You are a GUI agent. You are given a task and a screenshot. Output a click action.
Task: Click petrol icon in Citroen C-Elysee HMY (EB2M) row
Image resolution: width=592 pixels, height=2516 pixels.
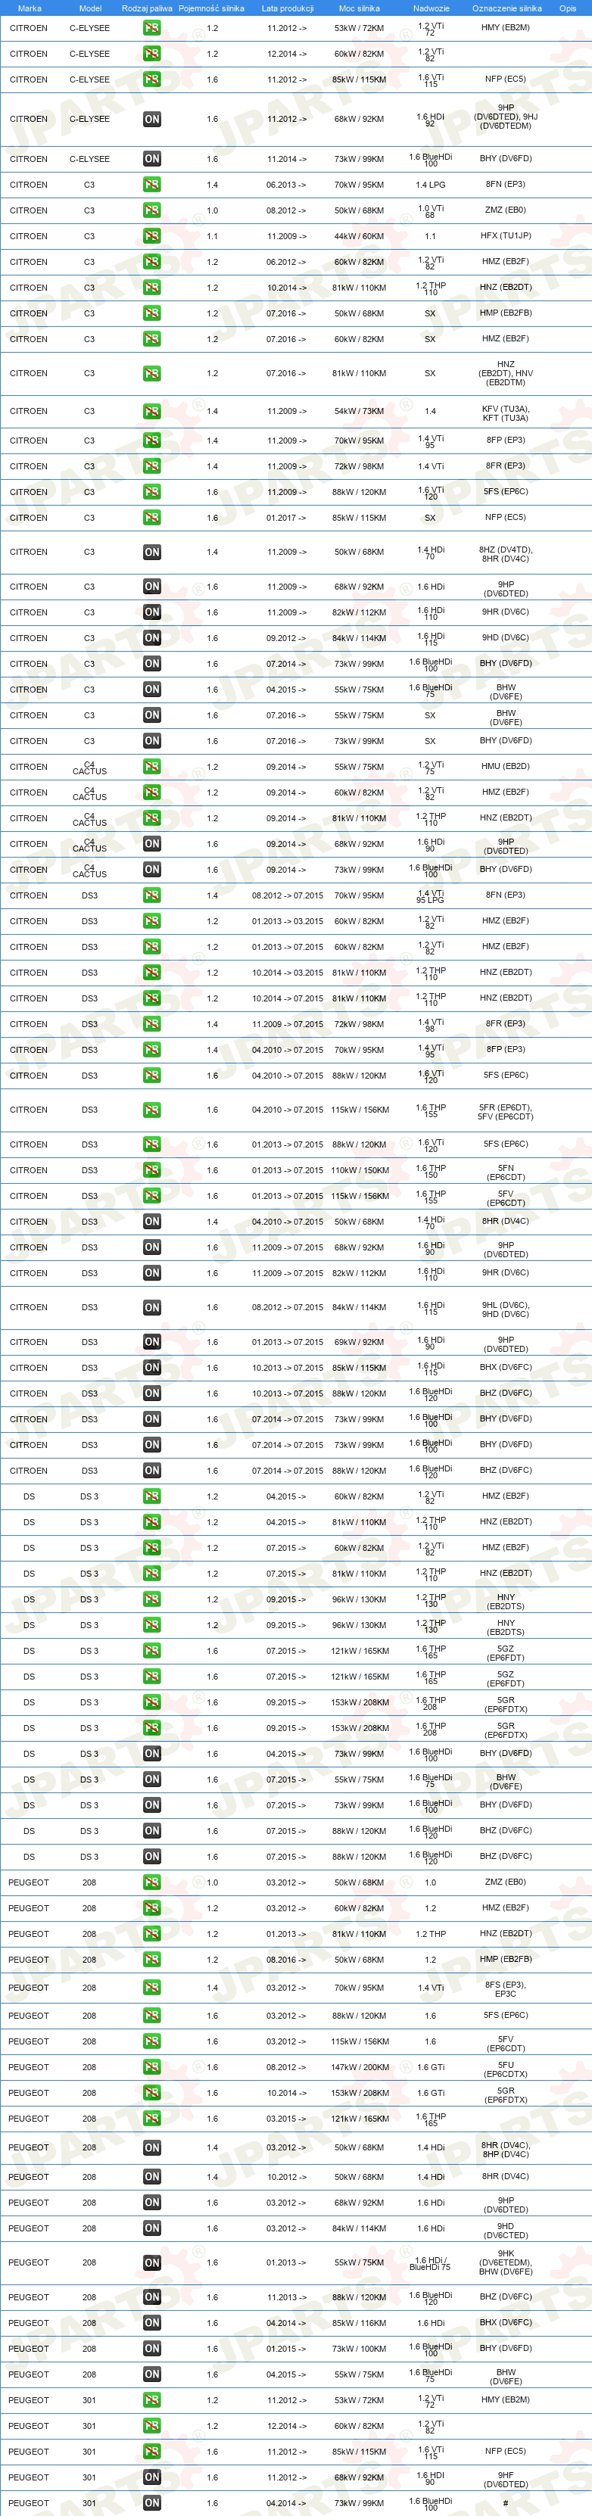pos(151,28)
